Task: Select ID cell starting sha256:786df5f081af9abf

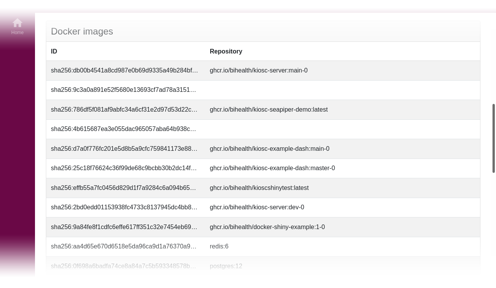Action: [x=126, y=110]
